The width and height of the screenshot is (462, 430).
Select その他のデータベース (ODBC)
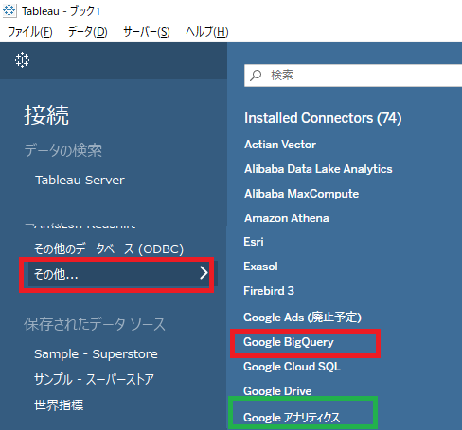click(109, 249)
